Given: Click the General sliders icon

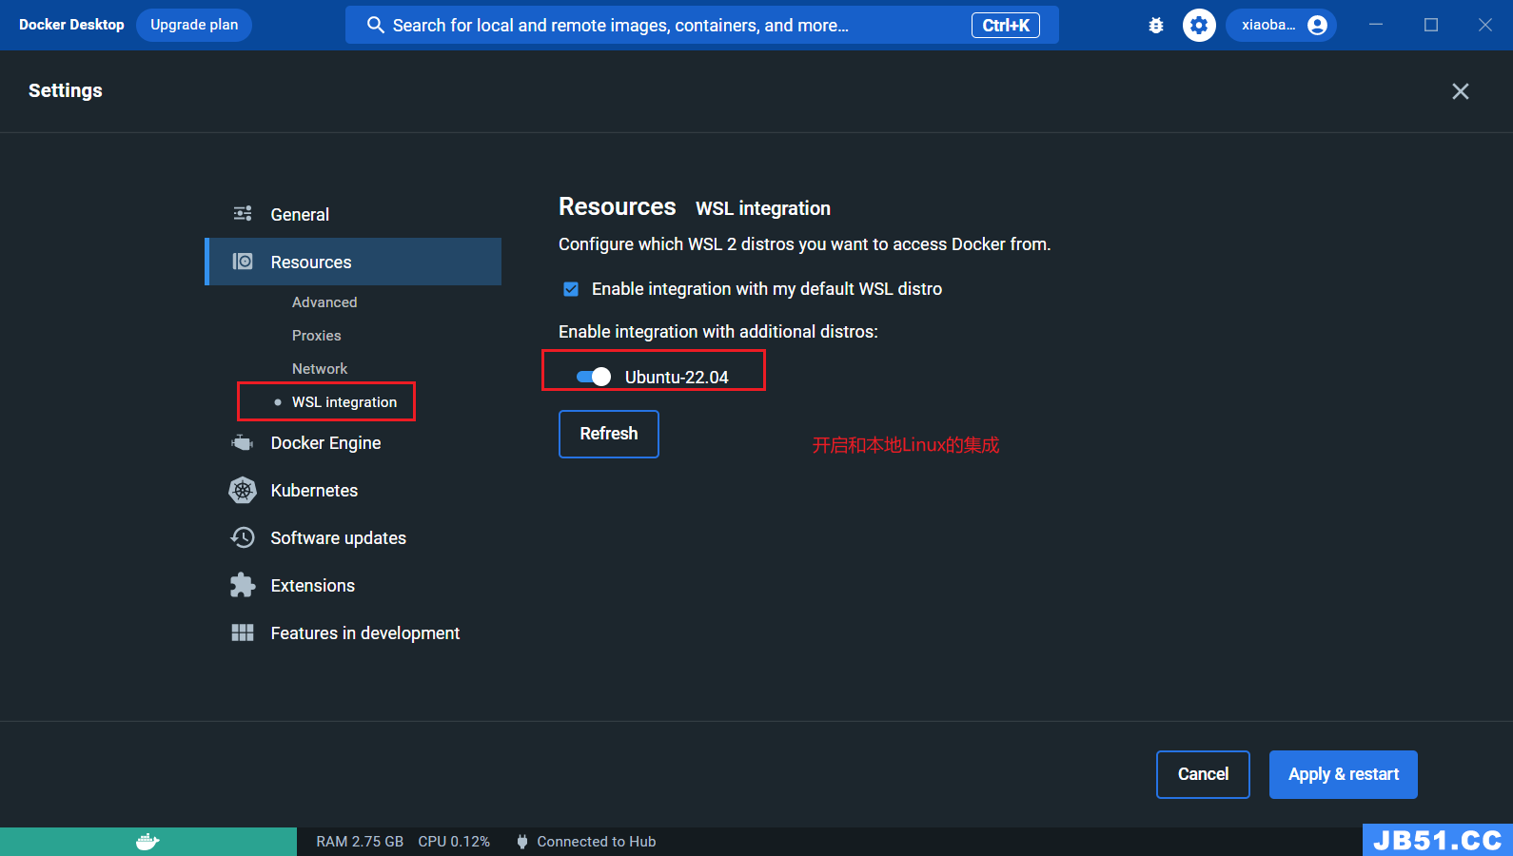Looking at the screenshot, I should [243, 214].
